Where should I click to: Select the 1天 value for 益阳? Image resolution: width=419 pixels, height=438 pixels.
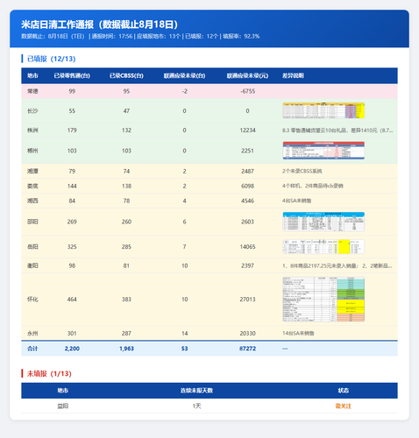pos(196,406)
